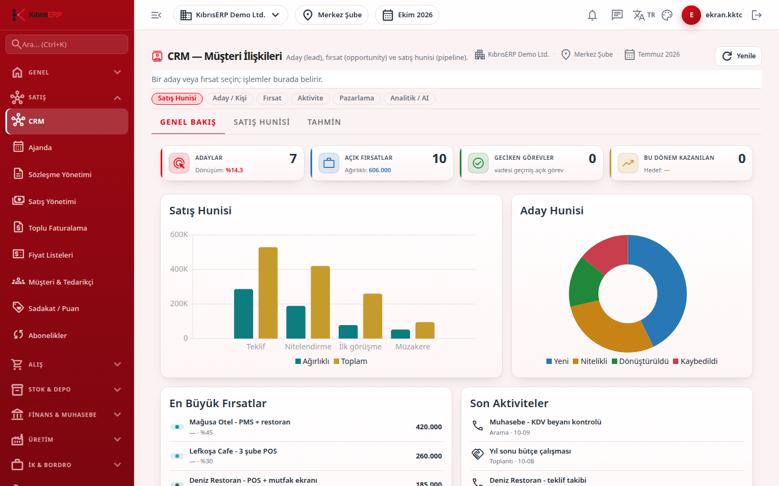The width and height of the screenshot is (779, 486).
Task: Click the logout icon
Action: (x=757, y=15)
